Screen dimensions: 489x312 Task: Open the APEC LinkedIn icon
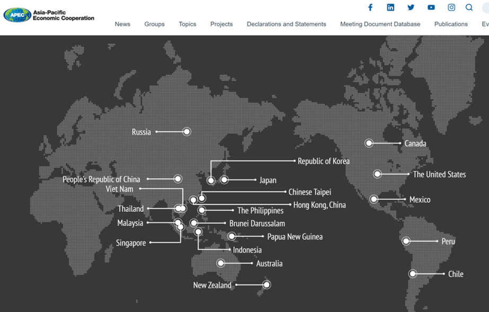(390, 7)
